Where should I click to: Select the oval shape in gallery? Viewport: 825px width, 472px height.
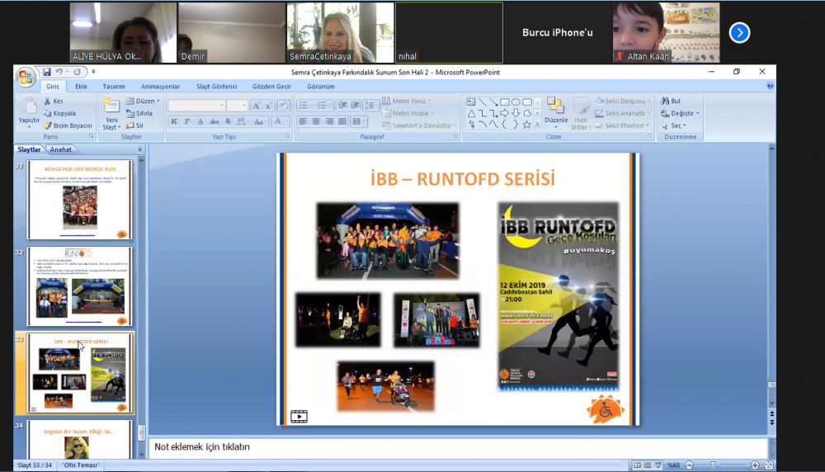click(516, 102)
